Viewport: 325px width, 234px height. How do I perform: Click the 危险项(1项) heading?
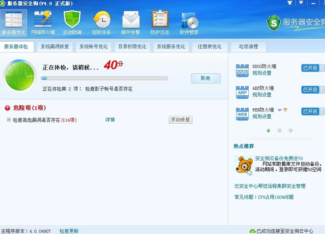(29, 108)
